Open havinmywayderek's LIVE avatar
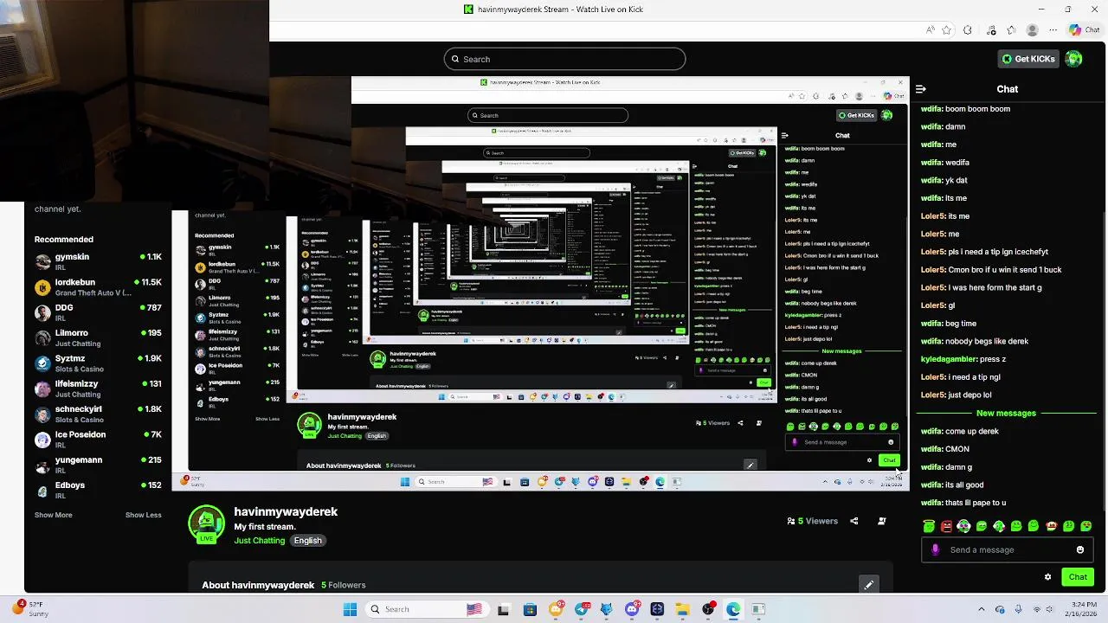The width and height of the screenshot is (1108, 623). coord(206,523)
